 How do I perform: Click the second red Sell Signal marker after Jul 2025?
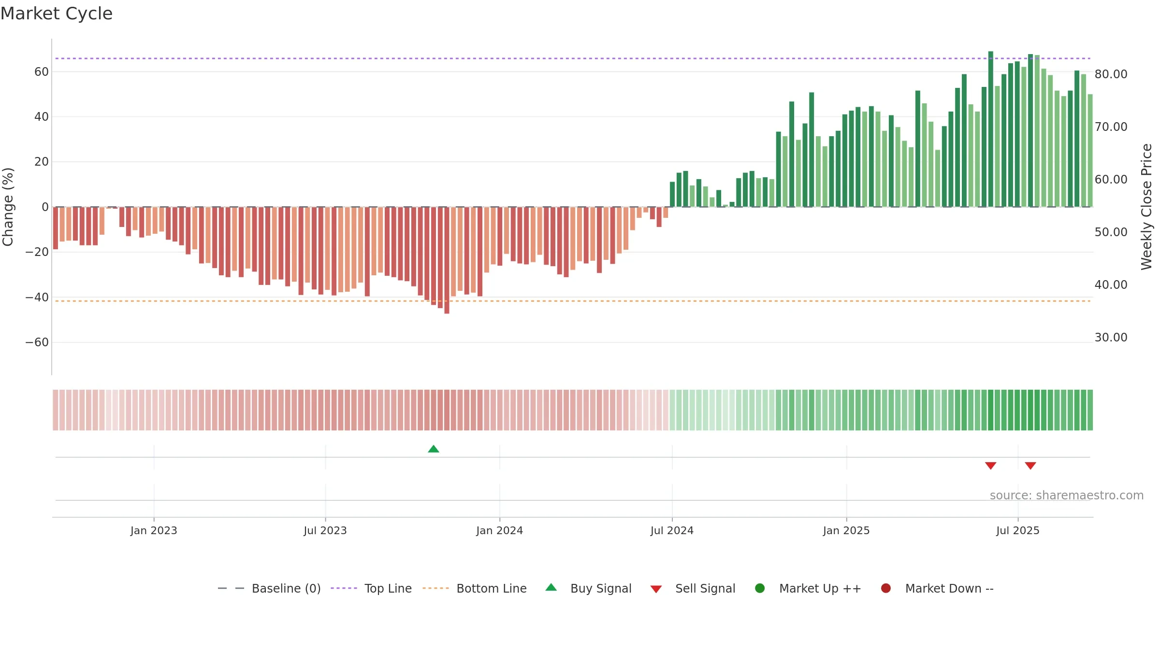click(1030, 466)
